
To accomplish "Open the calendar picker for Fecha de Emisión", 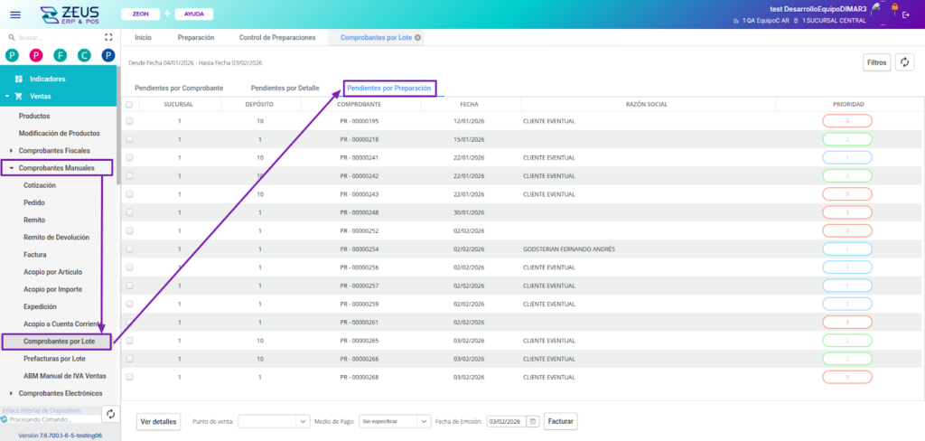I will tap(533, 421).
